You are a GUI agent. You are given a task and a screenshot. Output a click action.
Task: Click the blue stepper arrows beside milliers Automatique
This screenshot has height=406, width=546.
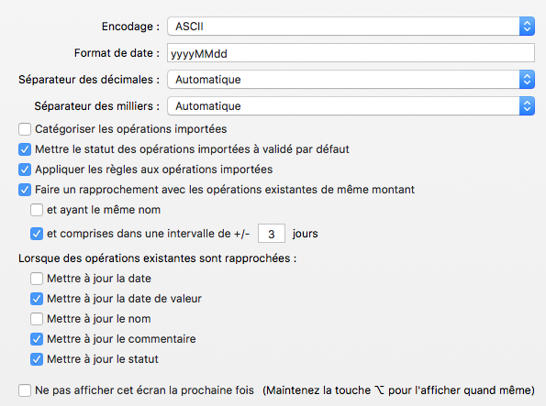click(527, 105)
